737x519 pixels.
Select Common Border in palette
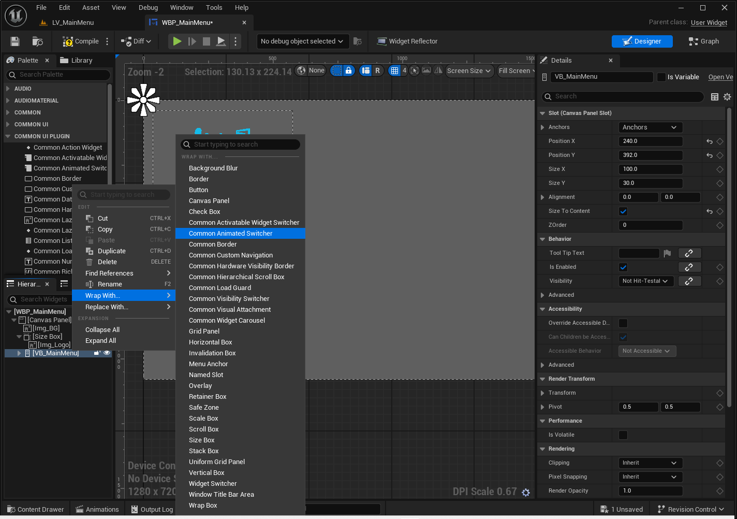(x=57, y=179)
